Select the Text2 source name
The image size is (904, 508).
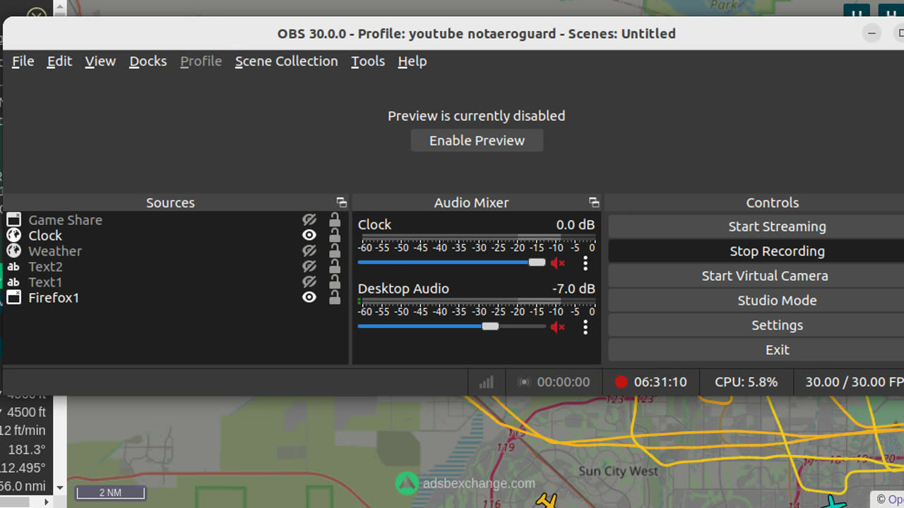[x=45, y=267]
